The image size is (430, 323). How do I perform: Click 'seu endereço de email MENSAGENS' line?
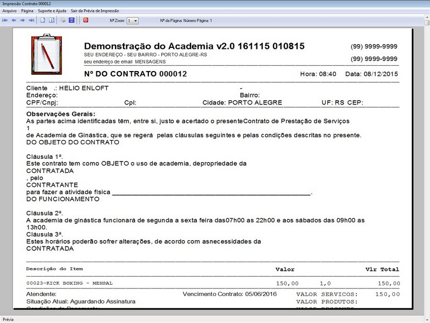[x=125, y=62]
